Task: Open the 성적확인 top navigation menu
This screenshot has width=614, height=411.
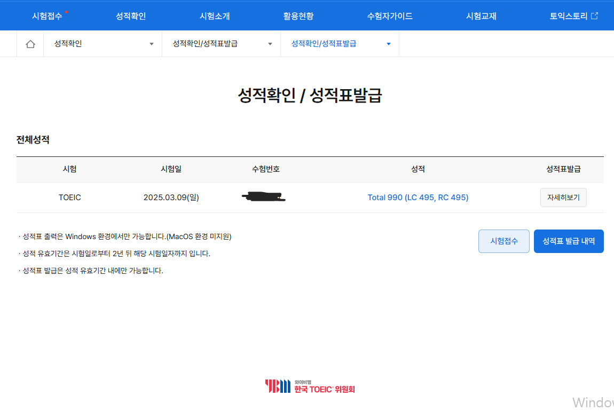Action: [131, 16]
